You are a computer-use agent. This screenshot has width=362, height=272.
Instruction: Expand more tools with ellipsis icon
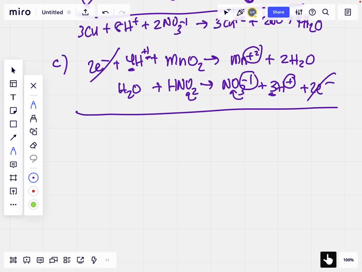(13, 204)
